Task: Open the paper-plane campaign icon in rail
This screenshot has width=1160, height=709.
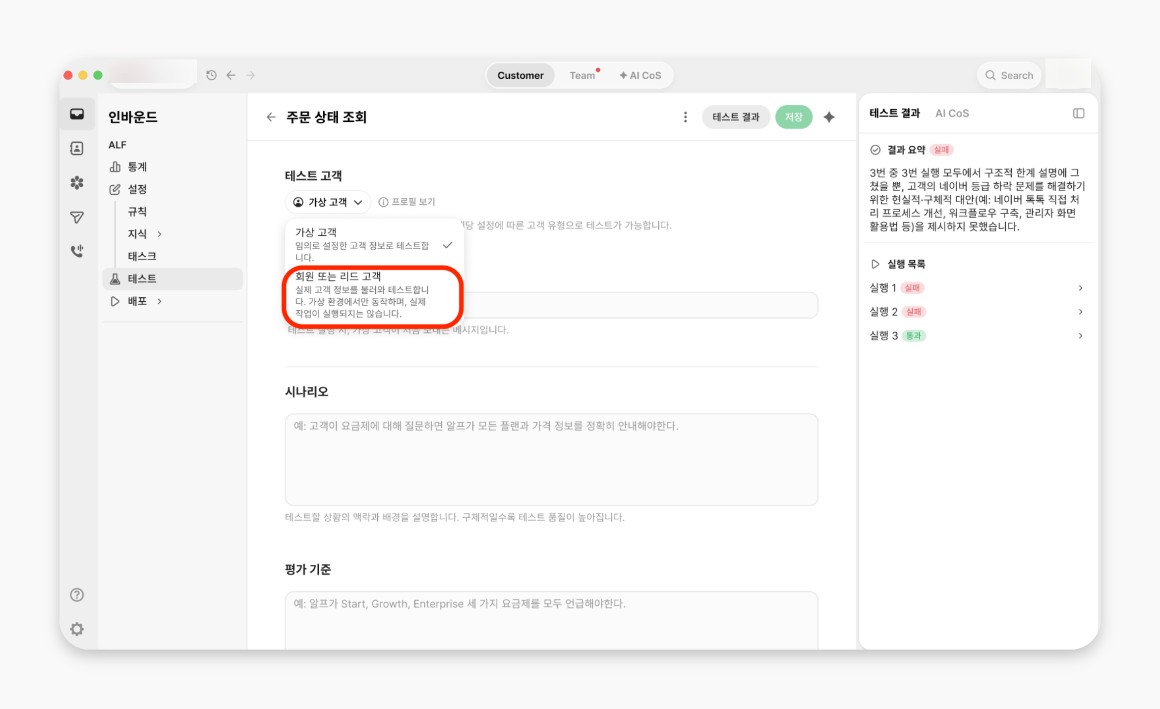Action: tap(77, 217)
